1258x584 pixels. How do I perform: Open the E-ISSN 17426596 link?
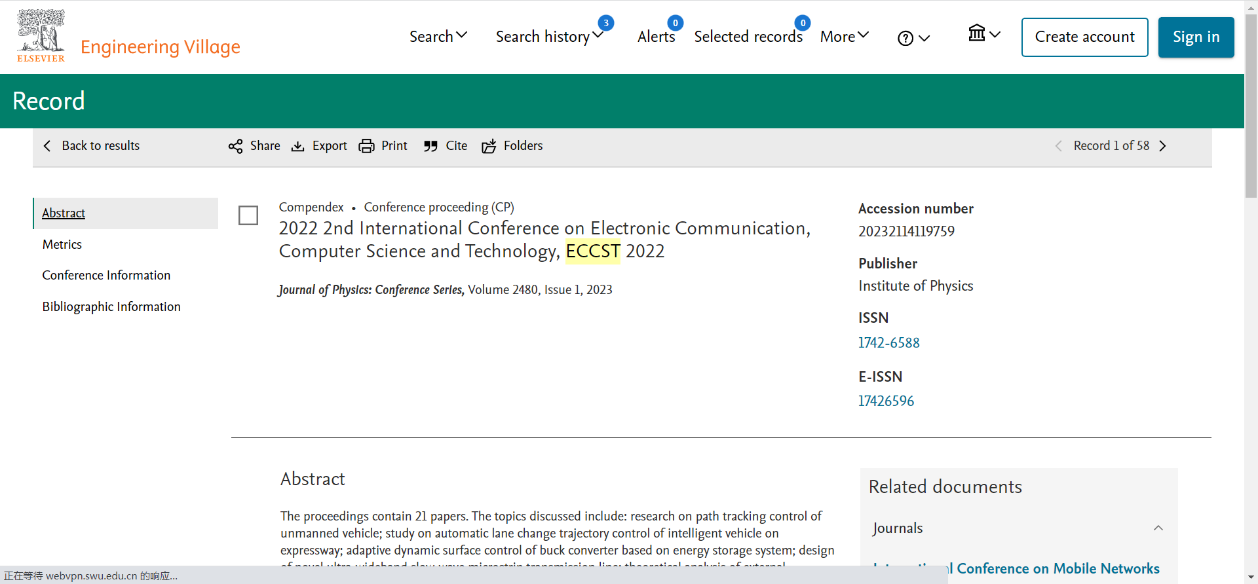point(886,401)
